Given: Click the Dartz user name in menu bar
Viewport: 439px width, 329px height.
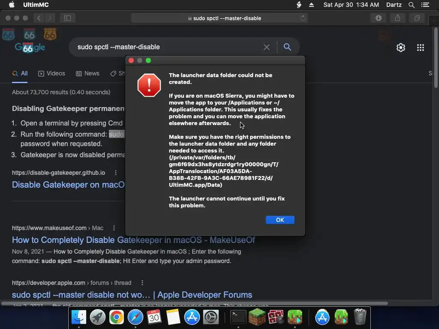Looking at the screenshot, I should click(394, 5).
